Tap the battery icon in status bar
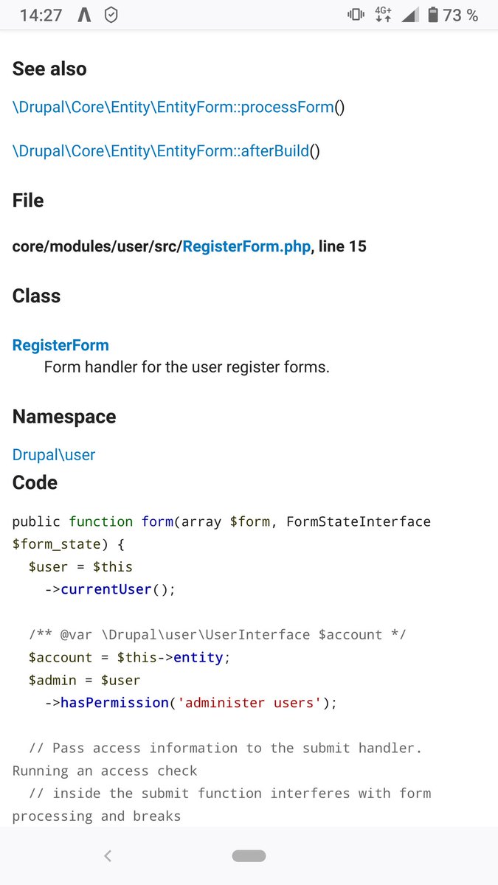 pyautogui.click(x=432, y=15)
